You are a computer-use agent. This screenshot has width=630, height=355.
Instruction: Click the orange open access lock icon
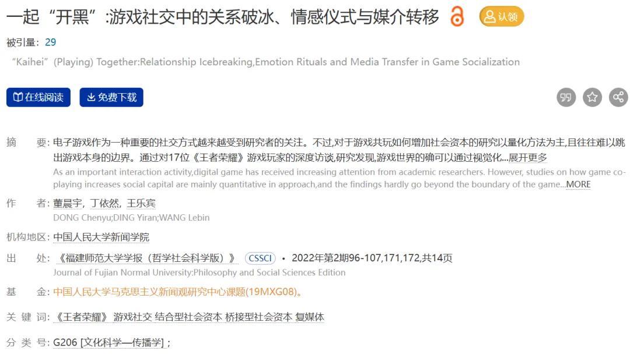tap(457, 16)
